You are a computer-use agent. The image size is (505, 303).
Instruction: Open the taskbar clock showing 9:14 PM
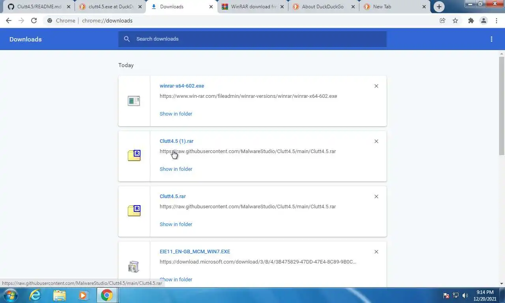click(x=485, y=296)
